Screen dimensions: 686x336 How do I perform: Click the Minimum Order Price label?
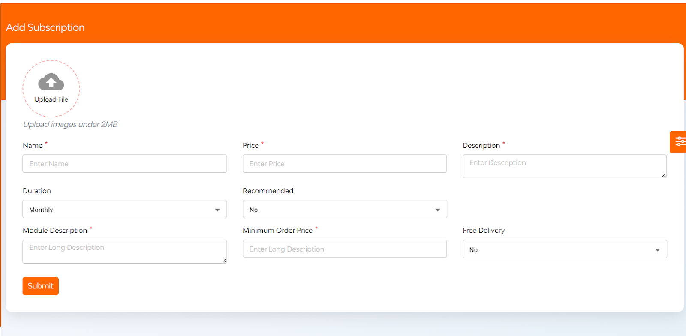click(x=278, y=231)
